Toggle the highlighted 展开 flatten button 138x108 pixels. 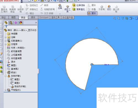click(92, 13)
